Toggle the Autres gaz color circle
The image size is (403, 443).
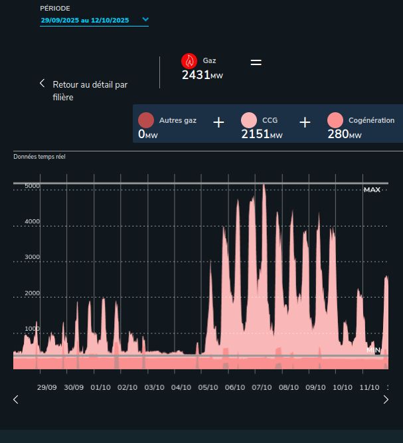[146, 120]
